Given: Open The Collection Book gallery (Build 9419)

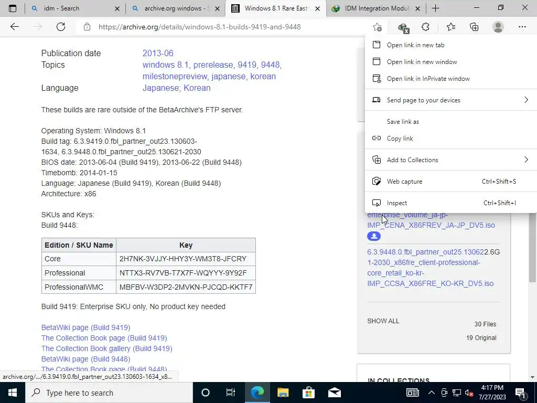Looking at the screenshot, I should (107, 348).
